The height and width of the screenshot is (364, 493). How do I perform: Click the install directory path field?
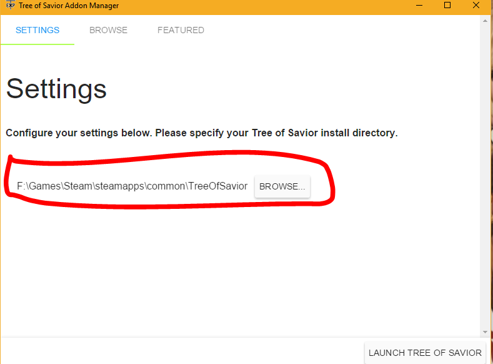pyautogui.click(x=132, y=186)
